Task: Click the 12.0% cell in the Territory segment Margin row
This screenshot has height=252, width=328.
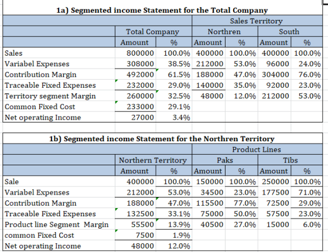Action: coord(241,96)
